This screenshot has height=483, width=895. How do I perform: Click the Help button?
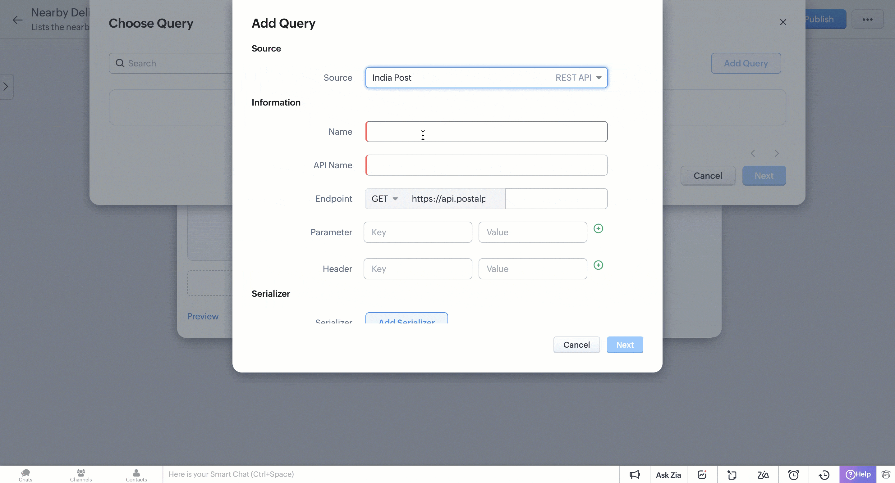[858, 474]
